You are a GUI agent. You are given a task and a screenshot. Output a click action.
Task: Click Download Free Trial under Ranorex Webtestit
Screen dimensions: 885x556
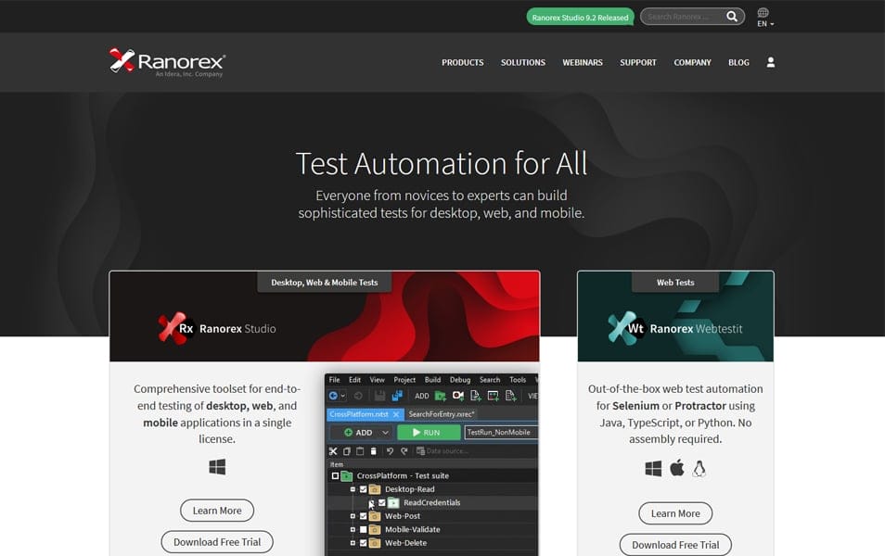[x=675, y=545]
